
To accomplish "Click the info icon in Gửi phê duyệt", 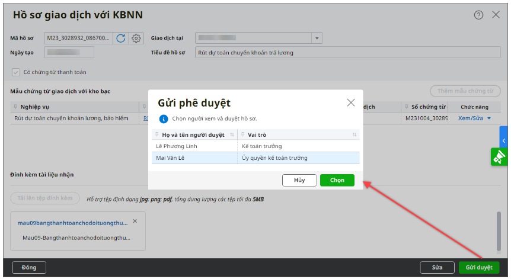I will pyautogui.click(x=163, y=119).
